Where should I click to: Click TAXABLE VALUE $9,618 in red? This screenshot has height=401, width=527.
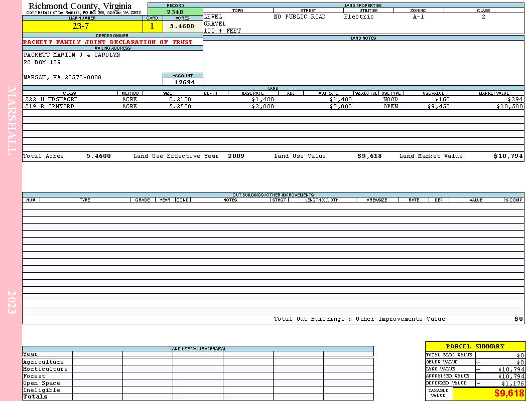[509, 393]
